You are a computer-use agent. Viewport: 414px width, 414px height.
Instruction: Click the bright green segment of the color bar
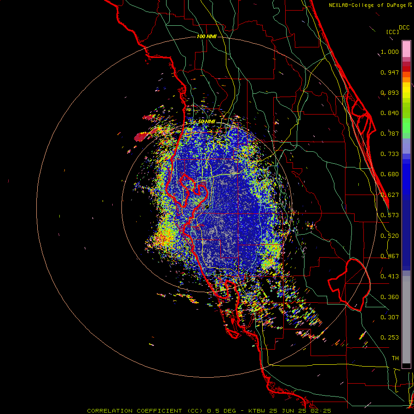[x=406, y=126]
